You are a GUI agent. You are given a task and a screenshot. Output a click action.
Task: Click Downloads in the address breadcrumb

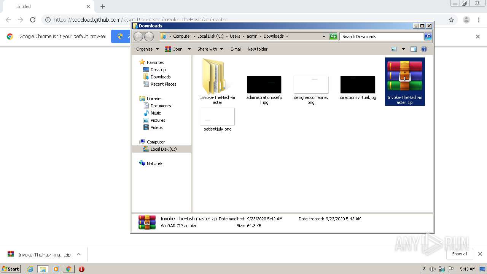(274, 37)
